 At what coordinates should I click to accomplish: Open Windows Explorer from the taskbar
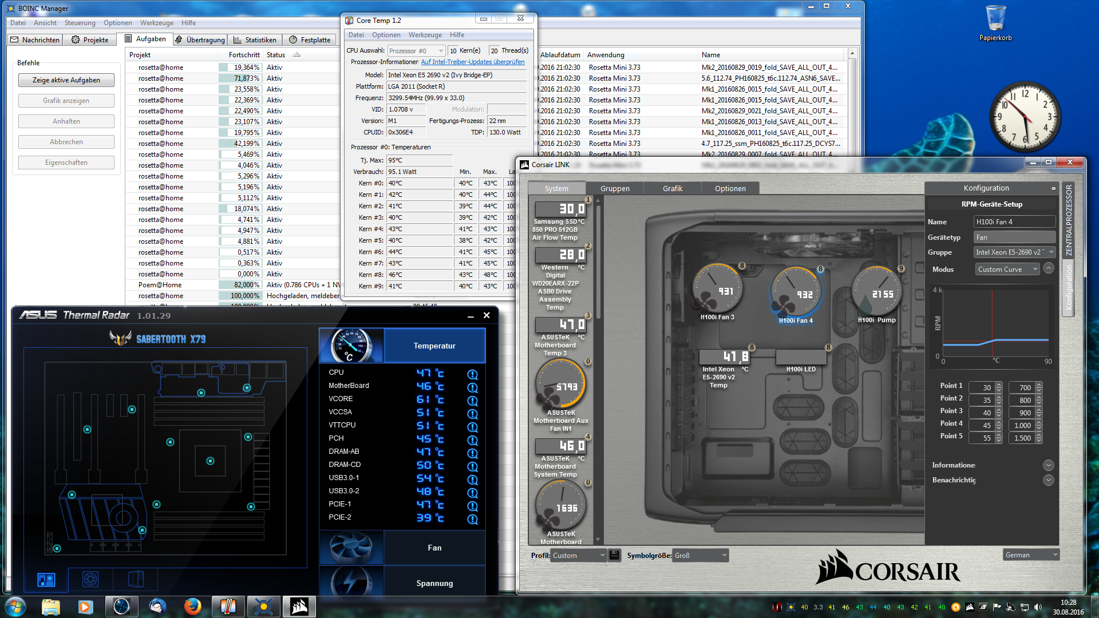[51, 607]
